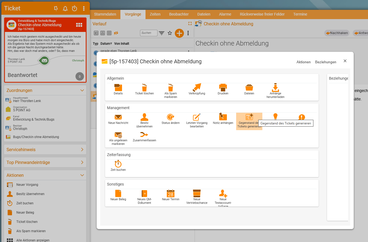
Task: Open the Status ändern action
Action: click(171, 119)
